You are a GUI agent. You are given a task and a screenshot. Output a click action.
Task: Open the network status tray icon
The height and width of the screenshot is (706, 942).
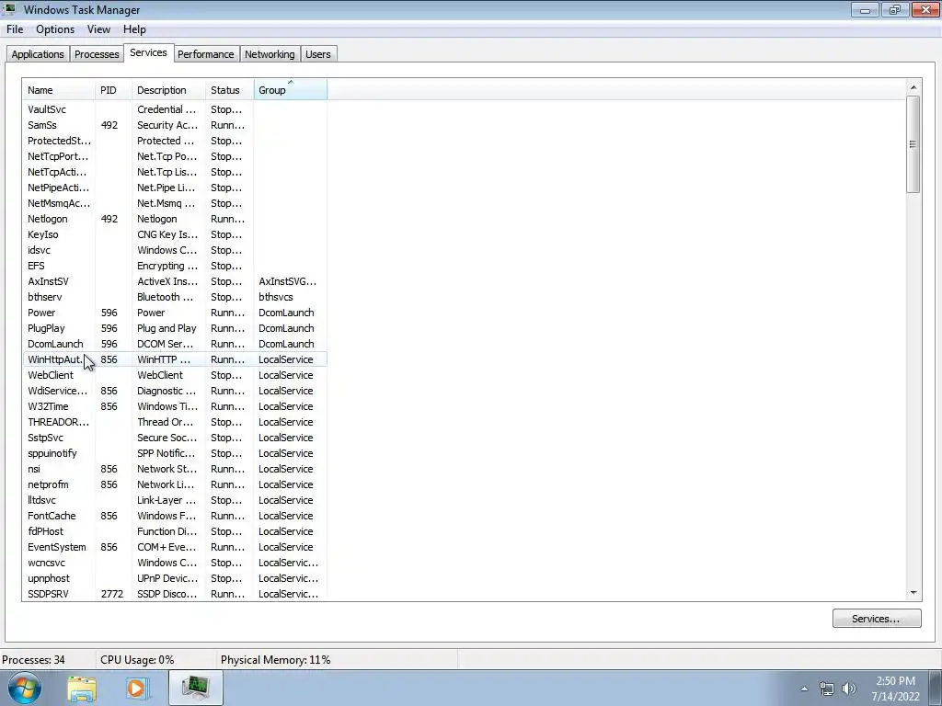tap(827, 689)
